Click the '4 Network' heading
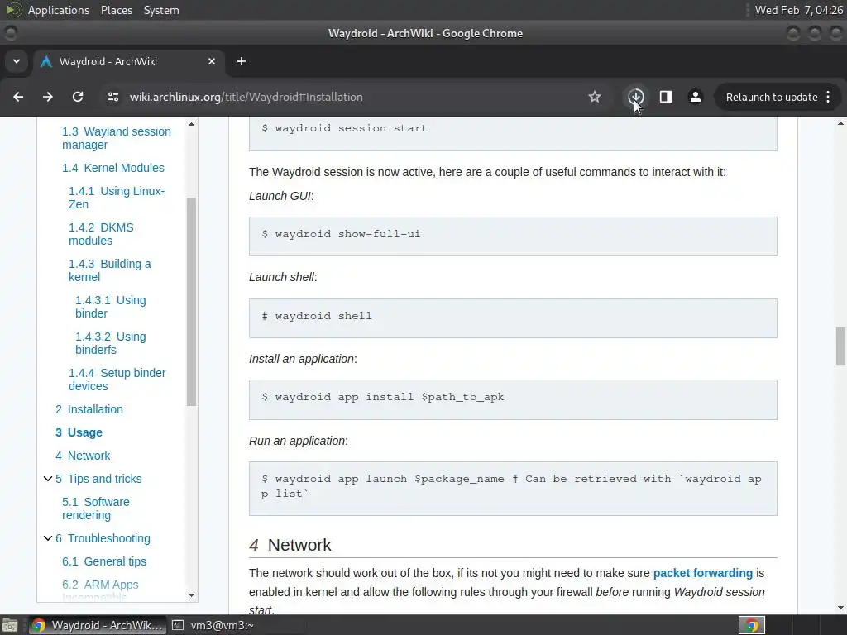The image size is (847, 635). 290,545
